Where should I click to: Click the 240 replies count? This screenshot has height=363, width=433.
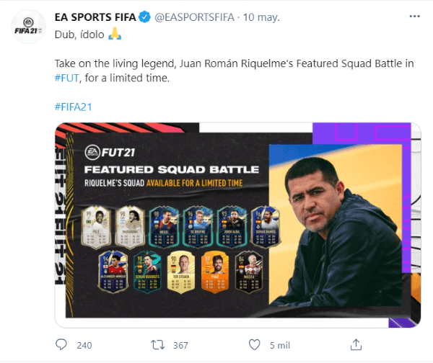tap(85, 345)
